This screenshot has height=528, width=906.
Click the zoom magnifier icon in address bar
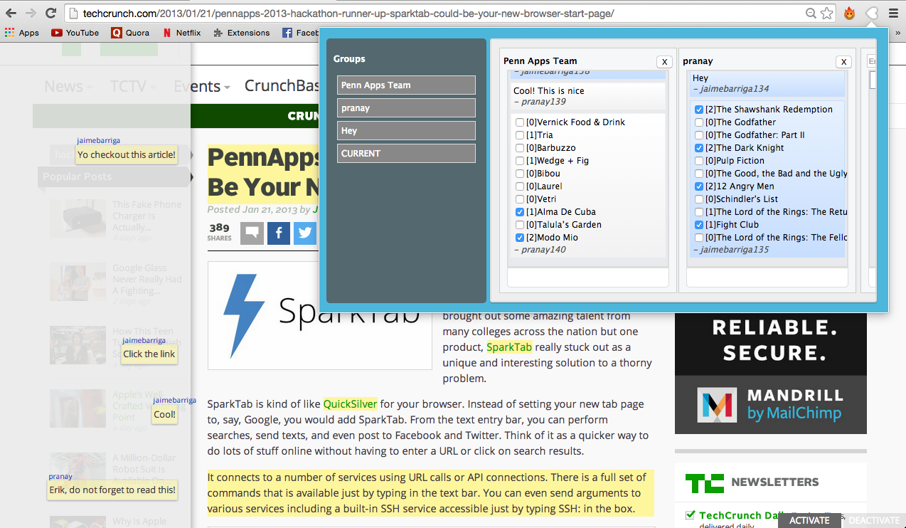coord(811,13)
